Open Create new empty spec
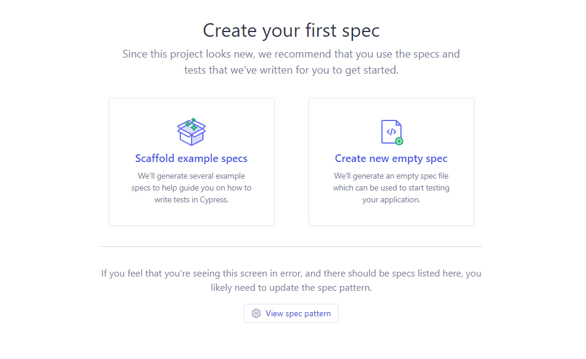The image size is (586, 359). 391,158
